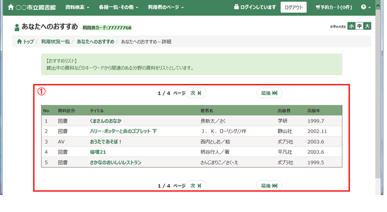This screenshot has height=212, width=387.
Task: Set text size to 中 (medium)
Action: click(x=359, y=26)
